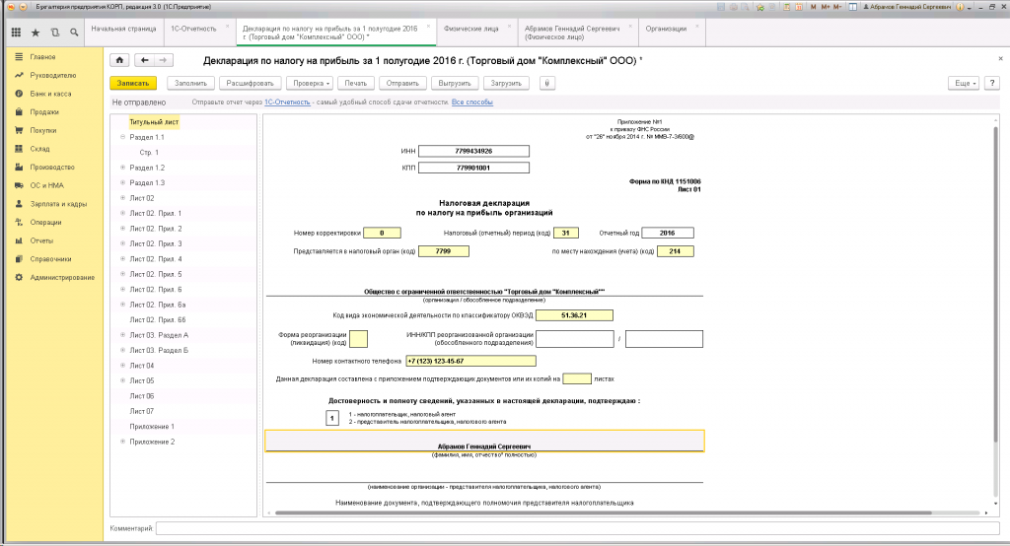
Task: Follow the Все способы link
Action: click(472, 102)
